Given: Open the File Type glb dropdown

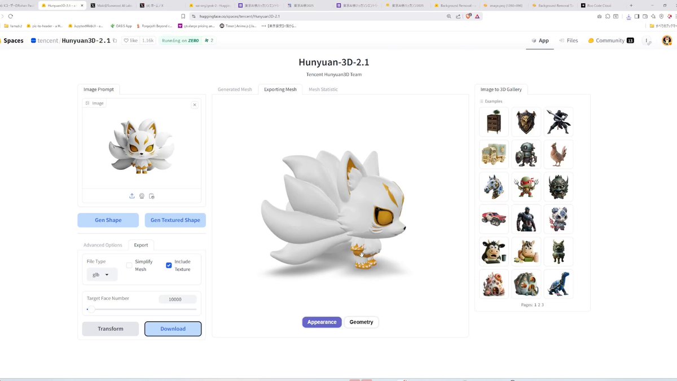Looking at the screenshot, I should click(x=102, y=274).
